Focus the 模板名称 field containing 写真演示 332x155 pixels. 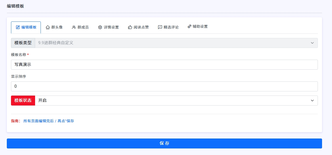(164, 65)
